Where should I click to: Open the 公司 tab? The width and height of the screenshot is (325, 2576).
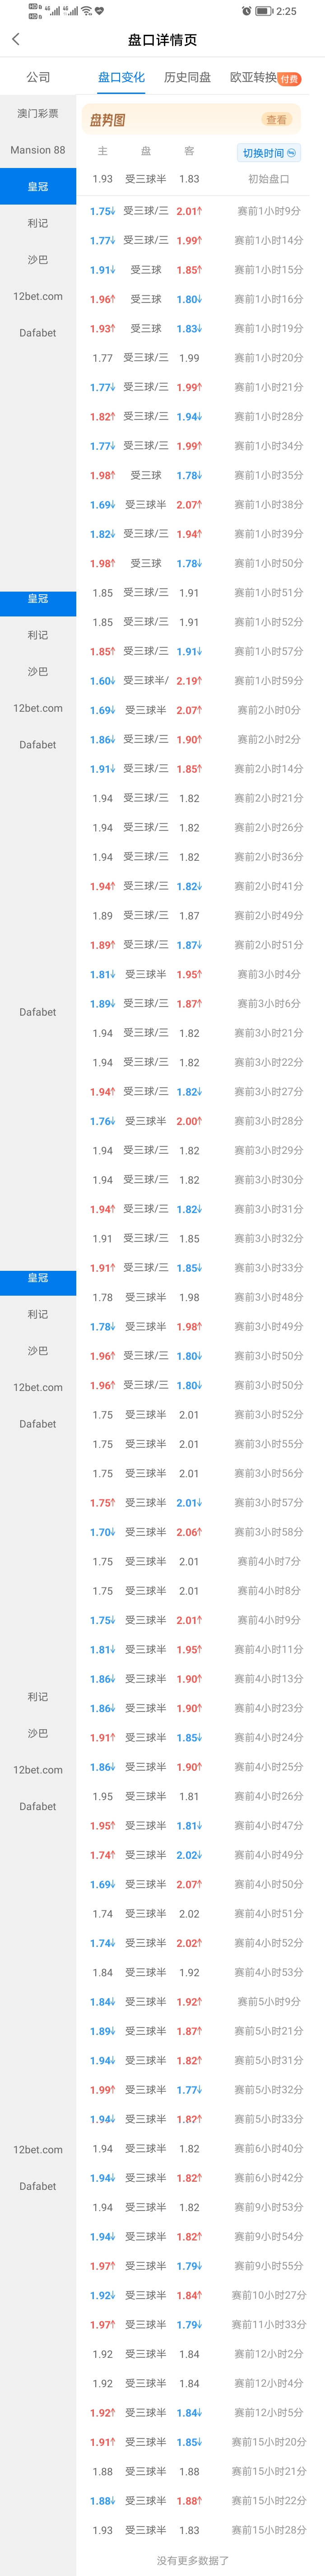[38, 77]
